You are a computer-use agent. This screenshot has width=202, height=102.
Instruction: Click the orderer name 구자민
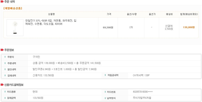pyautogui.click(x=36, y=57)
